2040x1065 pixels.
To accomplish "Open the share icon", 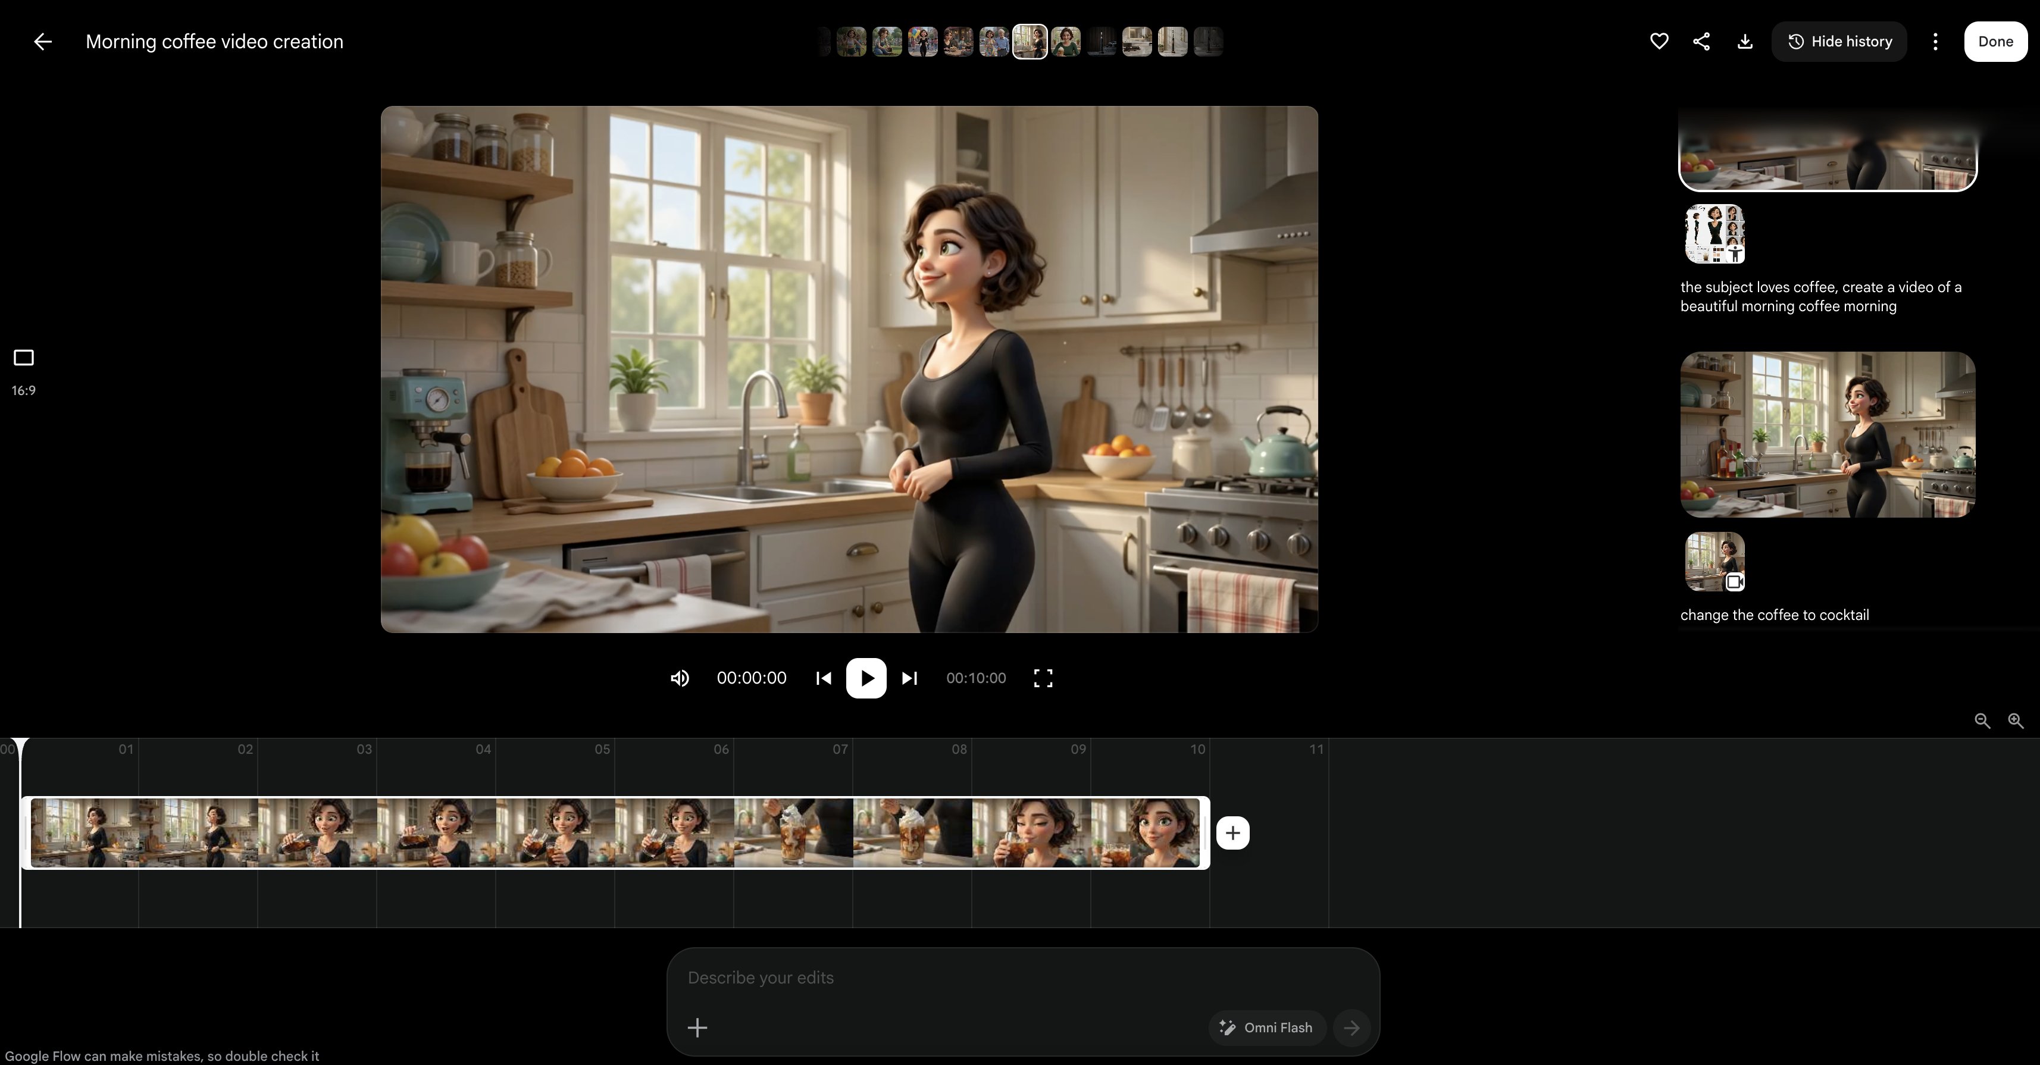I will click(x=1701, y=41).
